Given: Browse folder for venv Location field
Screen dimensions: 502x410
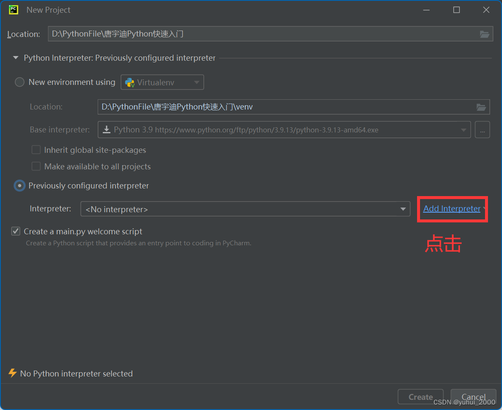Looking at the screenshot, I should (481, 107).
